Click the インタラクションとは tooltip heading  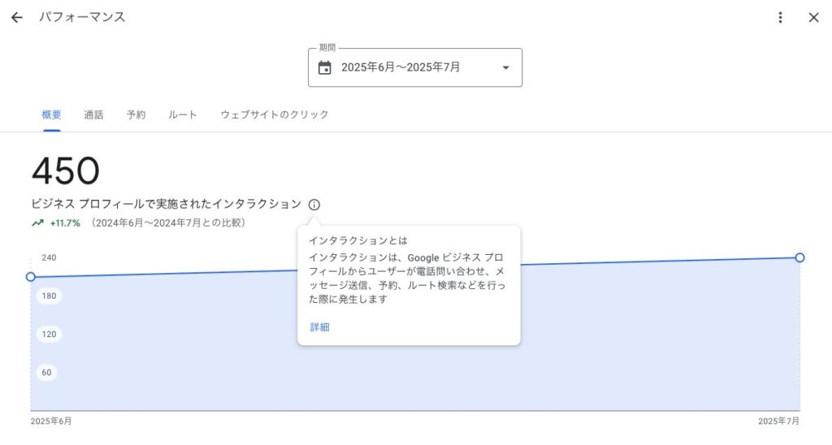click(x=358, y=241)
